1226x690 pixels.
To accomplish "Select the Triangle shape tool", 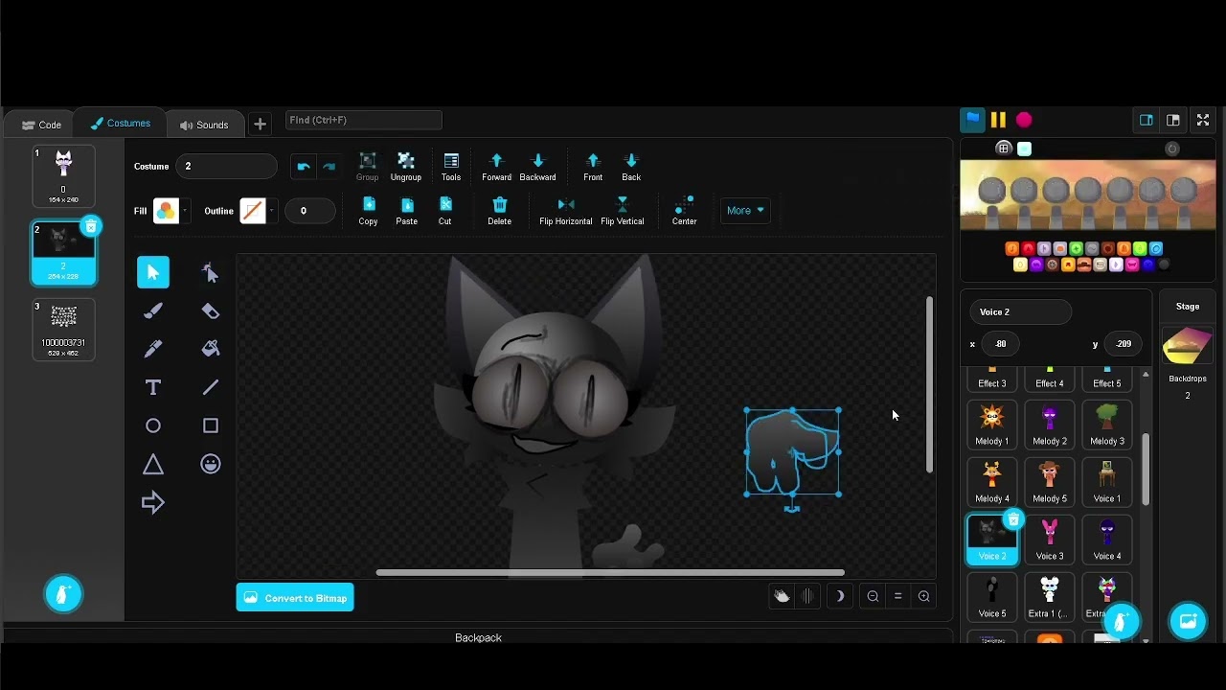I will (x=153, y=465).
